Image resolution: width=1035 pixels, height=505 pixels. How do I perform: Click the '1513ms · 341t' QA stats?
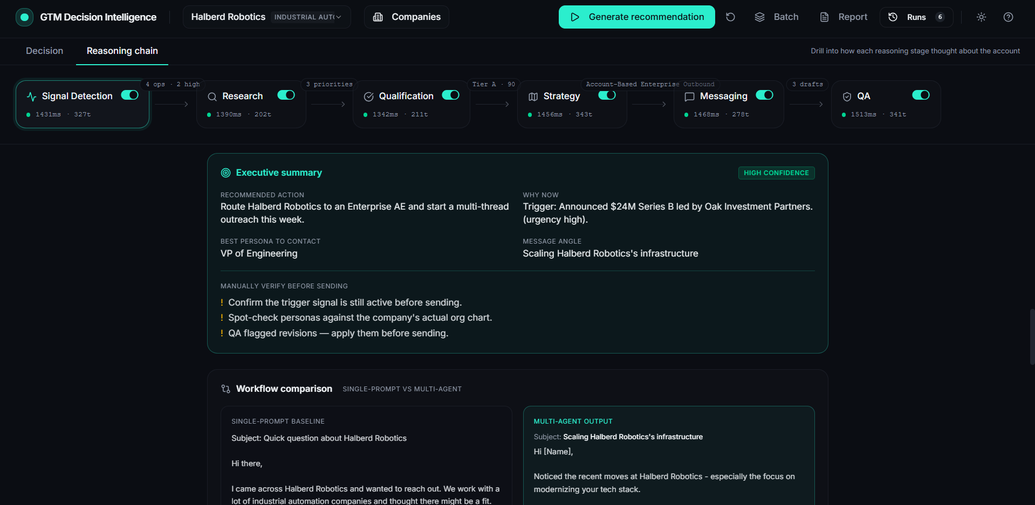click(x=878, y=115)
